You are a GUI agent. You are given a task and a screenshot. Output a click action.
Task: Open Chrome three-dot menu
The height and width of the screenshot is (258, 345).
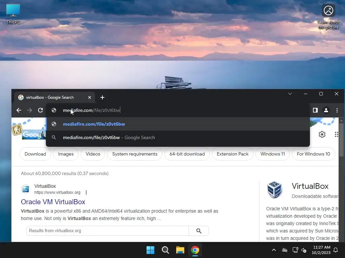tap(337, 110)
